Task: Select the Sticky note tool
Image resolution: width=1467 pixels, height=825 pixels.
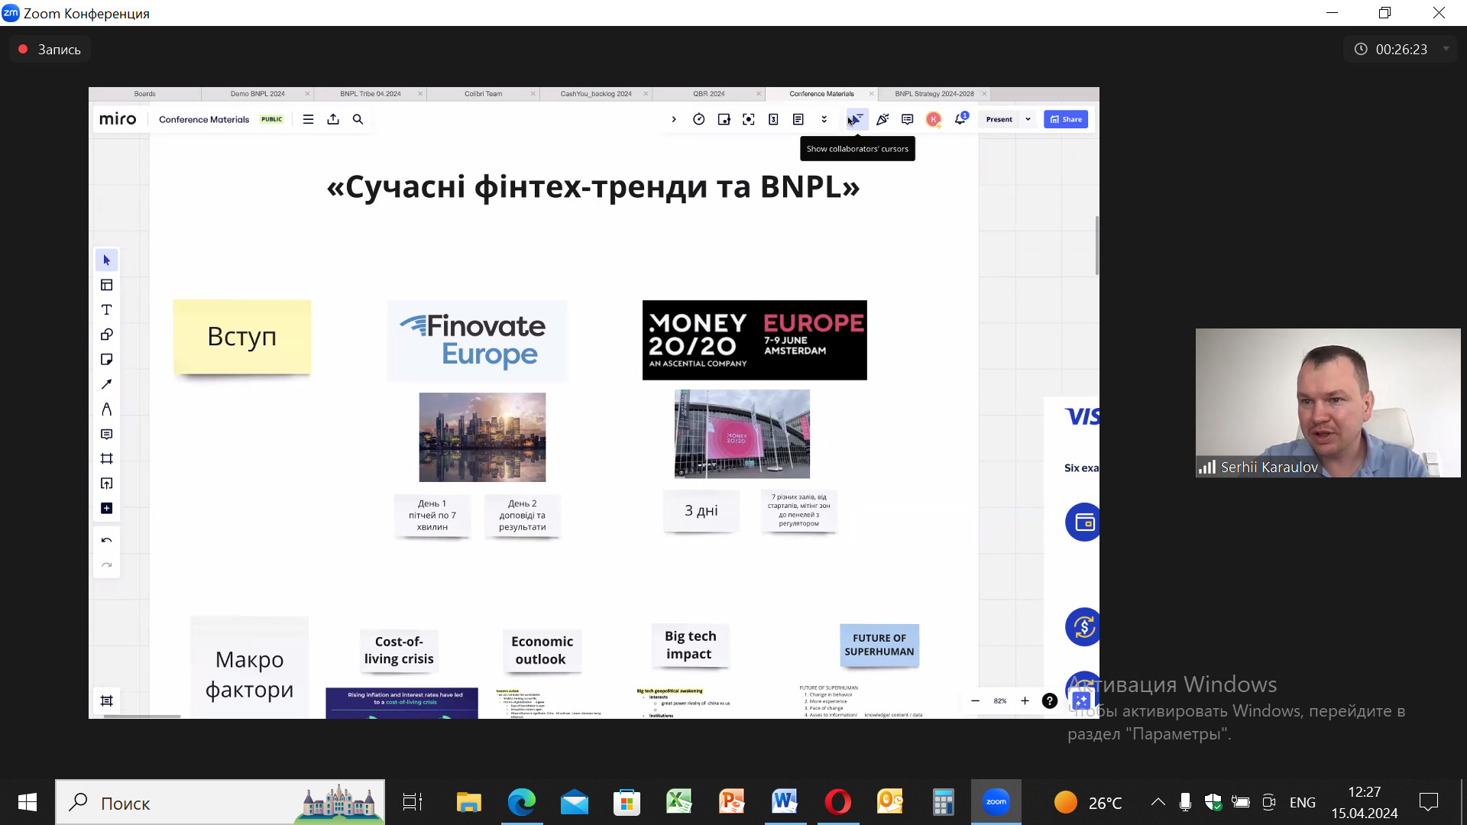Action: pyautogui.click(x=107, y=360)
